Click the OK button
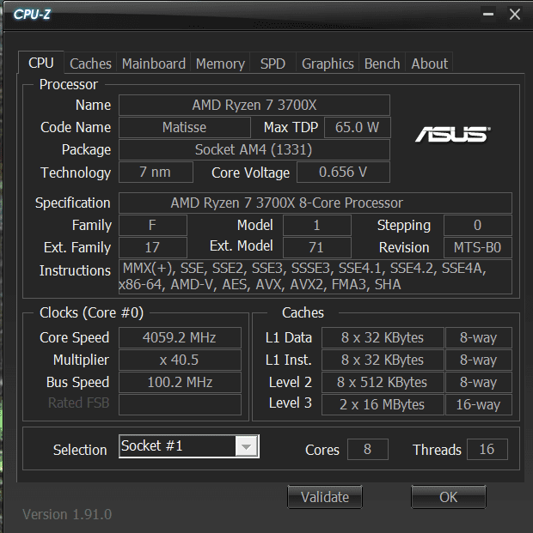The height and width of the screenshot is (533, 533). [x=449, y=497]
